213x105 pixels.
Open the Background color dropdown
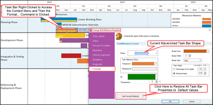(x=156, y=69)
